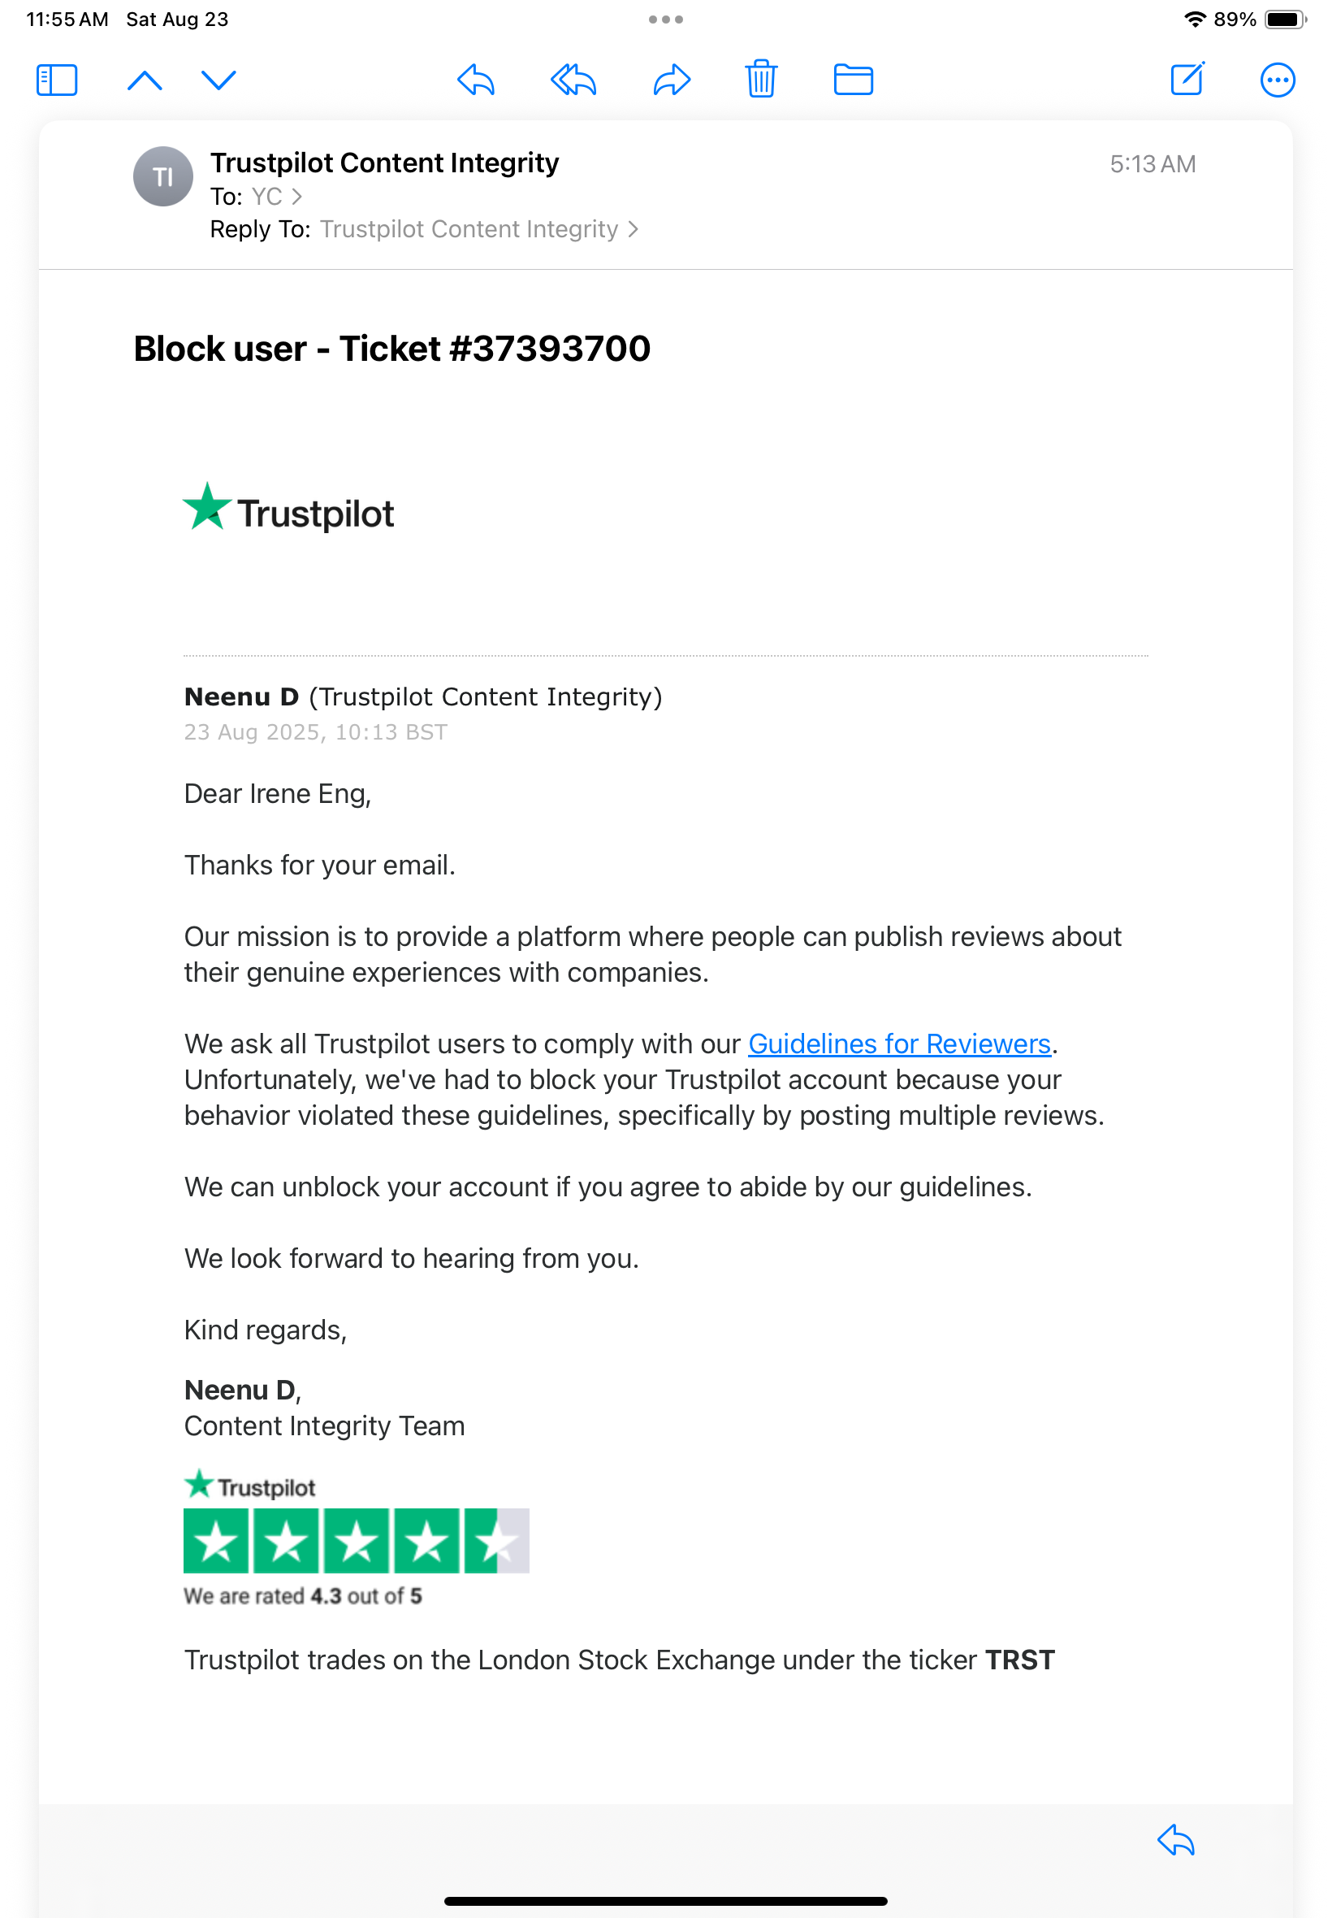
Task: Expand Reply To Trustpilot Content Integrity
Action: tap(478, 230)
